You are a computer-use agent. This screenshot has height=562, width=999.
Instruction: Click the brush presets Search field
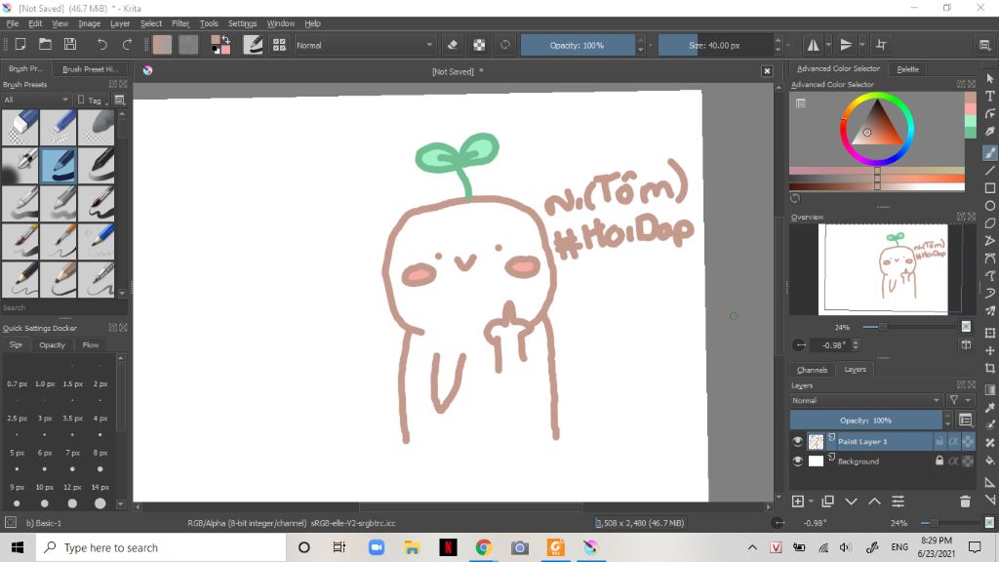point(63,307)
